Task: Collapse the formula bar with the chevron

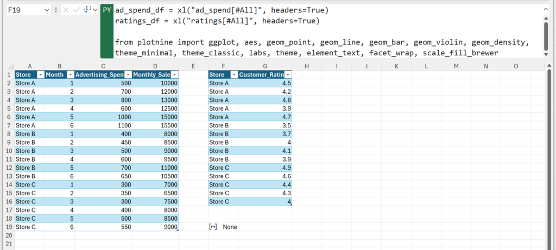Action: click(546, 9)
